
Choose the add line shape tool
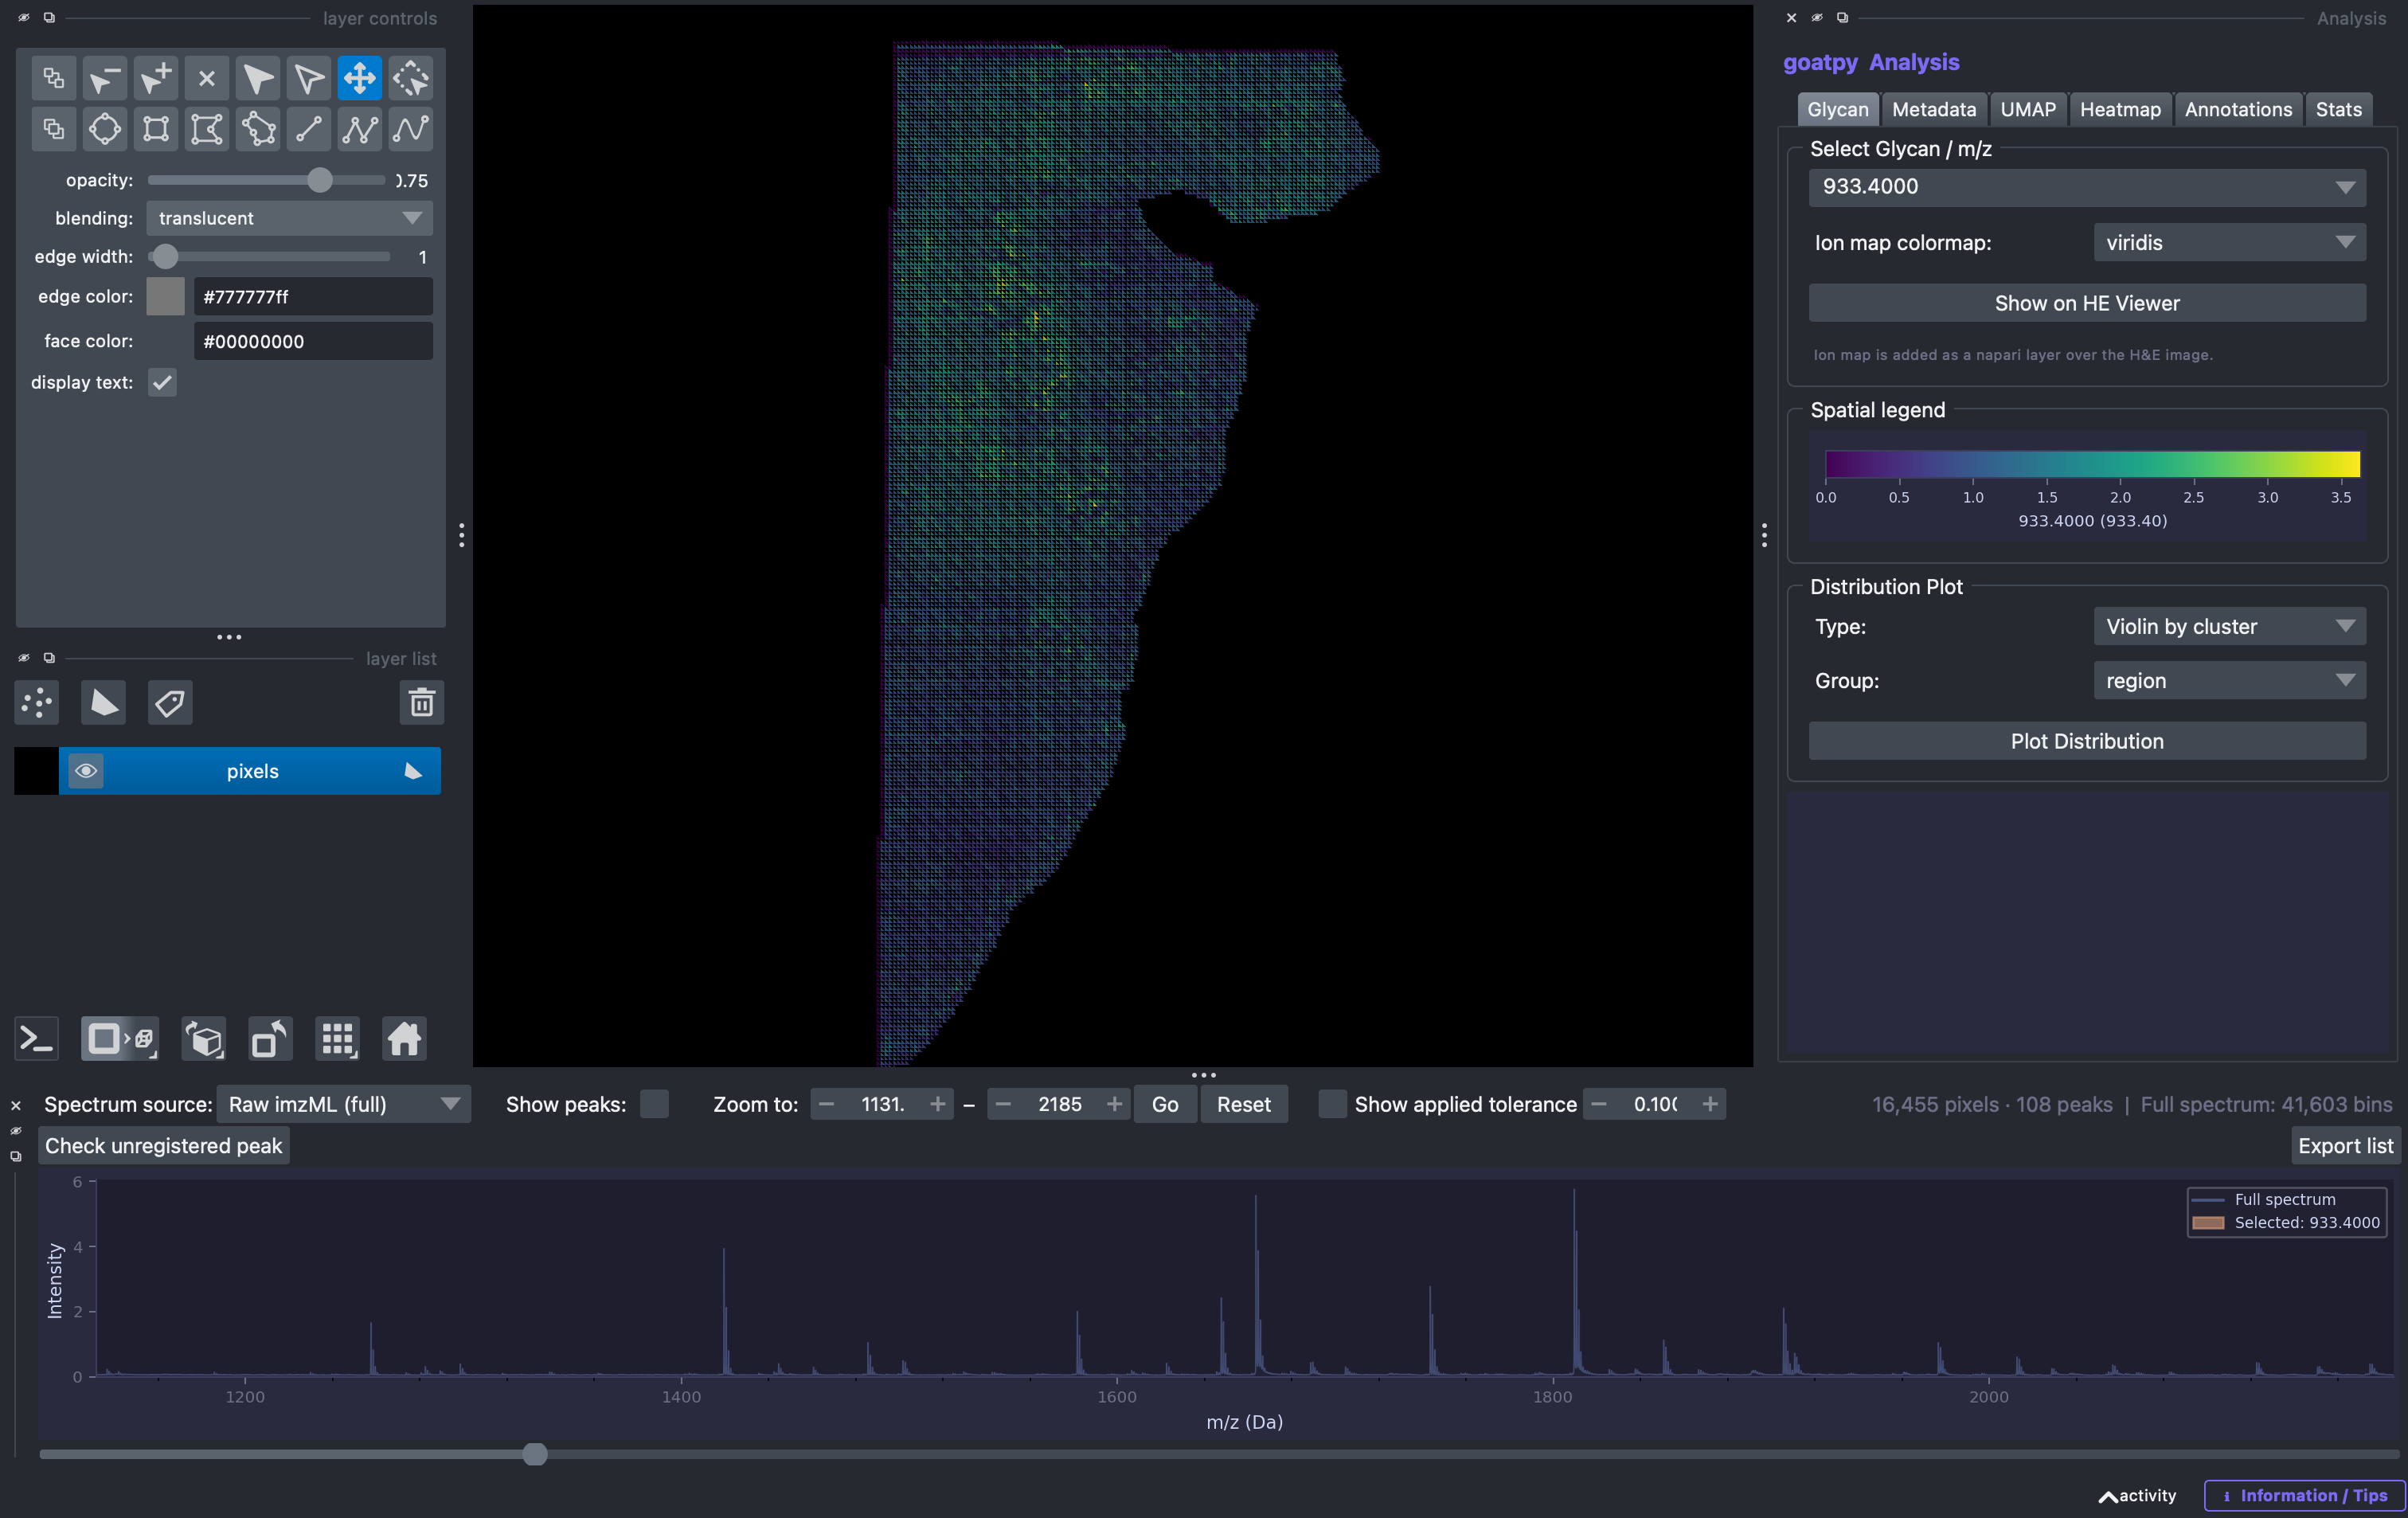(309, 129)
